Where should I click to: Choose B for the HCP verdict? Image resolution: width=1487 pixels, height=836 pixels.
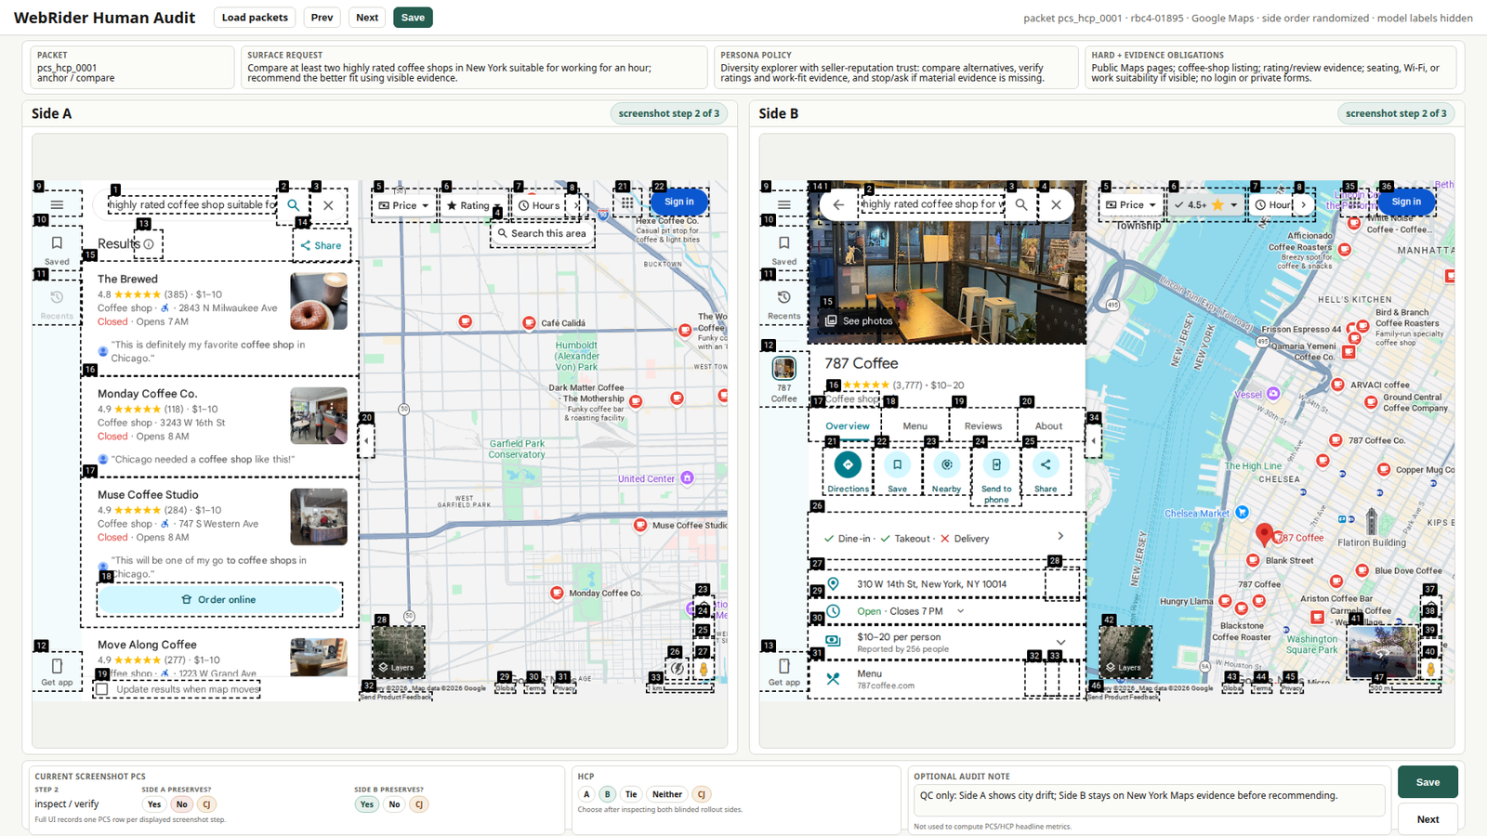pos(607,794)
